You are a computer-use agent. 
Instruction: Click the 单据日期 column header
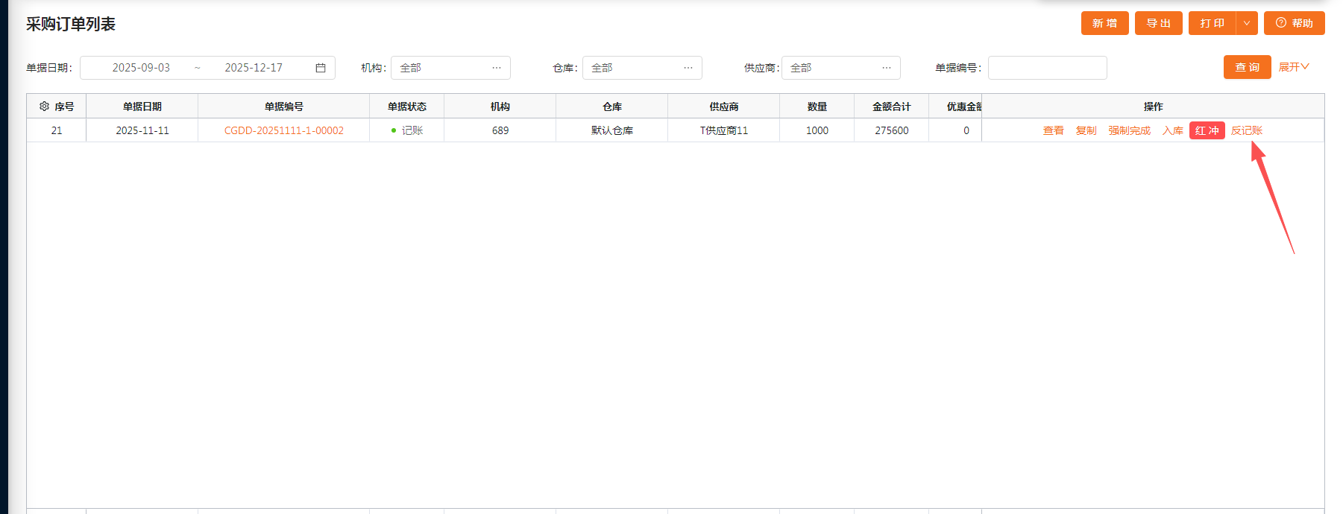coord(142,107)
